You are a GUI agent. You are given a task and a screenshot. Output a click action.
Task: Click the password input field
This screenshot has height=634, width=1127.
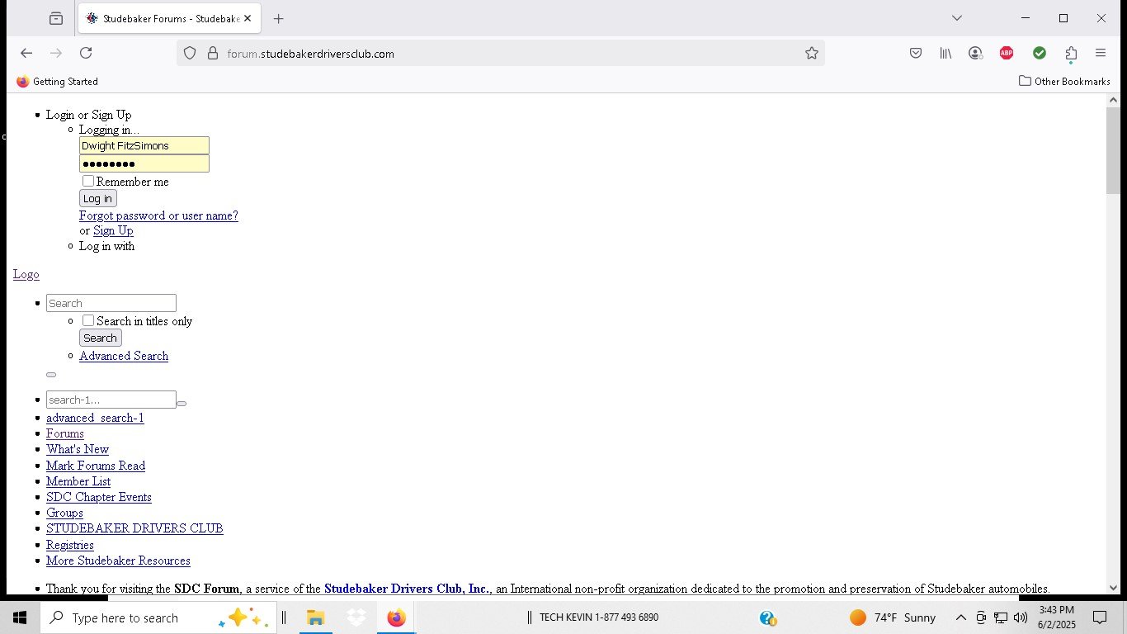144,163
